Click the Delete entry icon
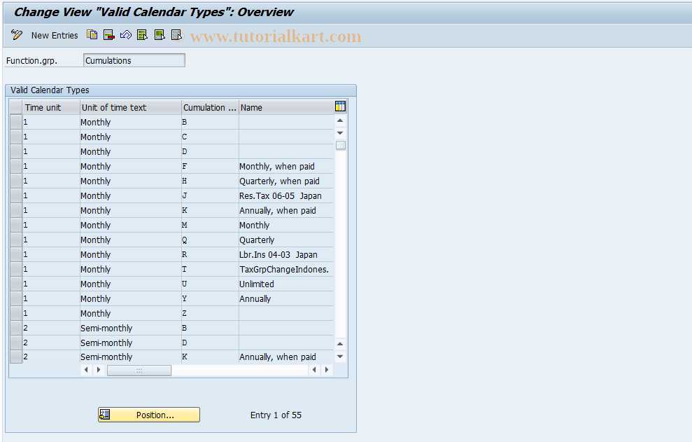Screen dimensions: 692x442 pos(109,35)
